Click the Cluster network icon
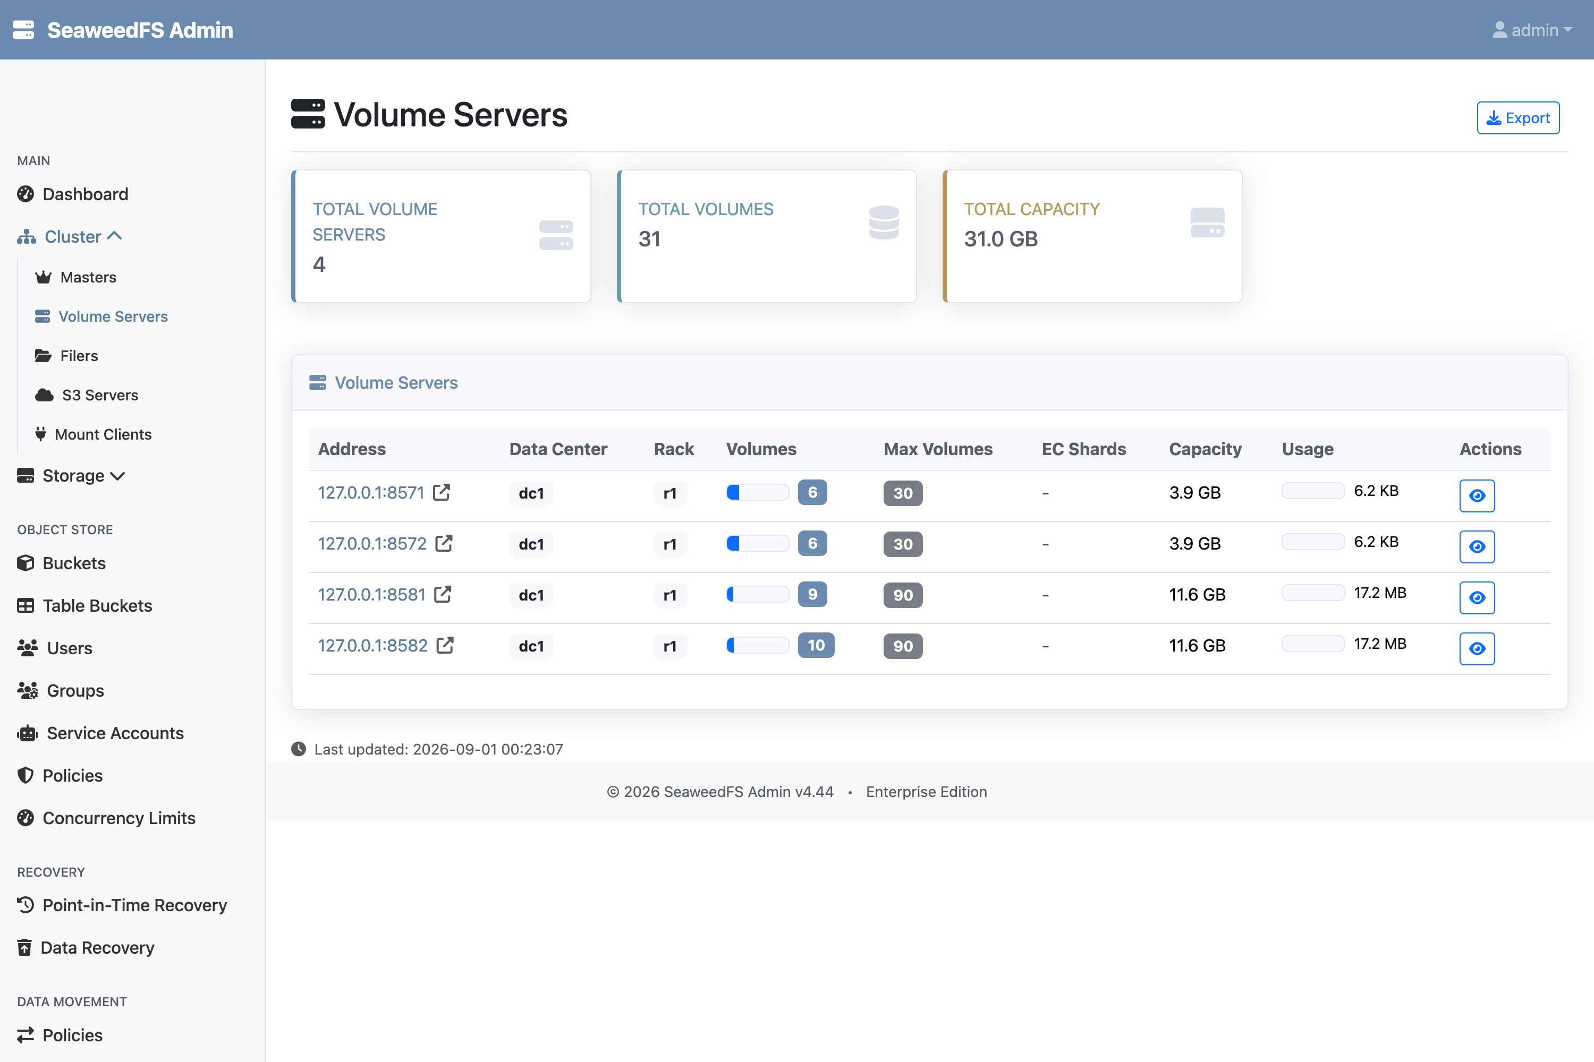The image size is (1594, 1062). 27,236
